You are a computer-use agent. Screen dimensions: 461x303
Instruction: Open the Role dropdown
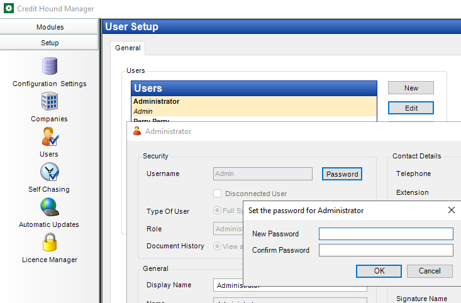[228, 229]
